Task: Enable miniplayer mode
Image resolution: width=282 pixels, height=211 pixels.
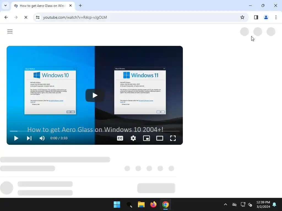Action: point(147,138)
